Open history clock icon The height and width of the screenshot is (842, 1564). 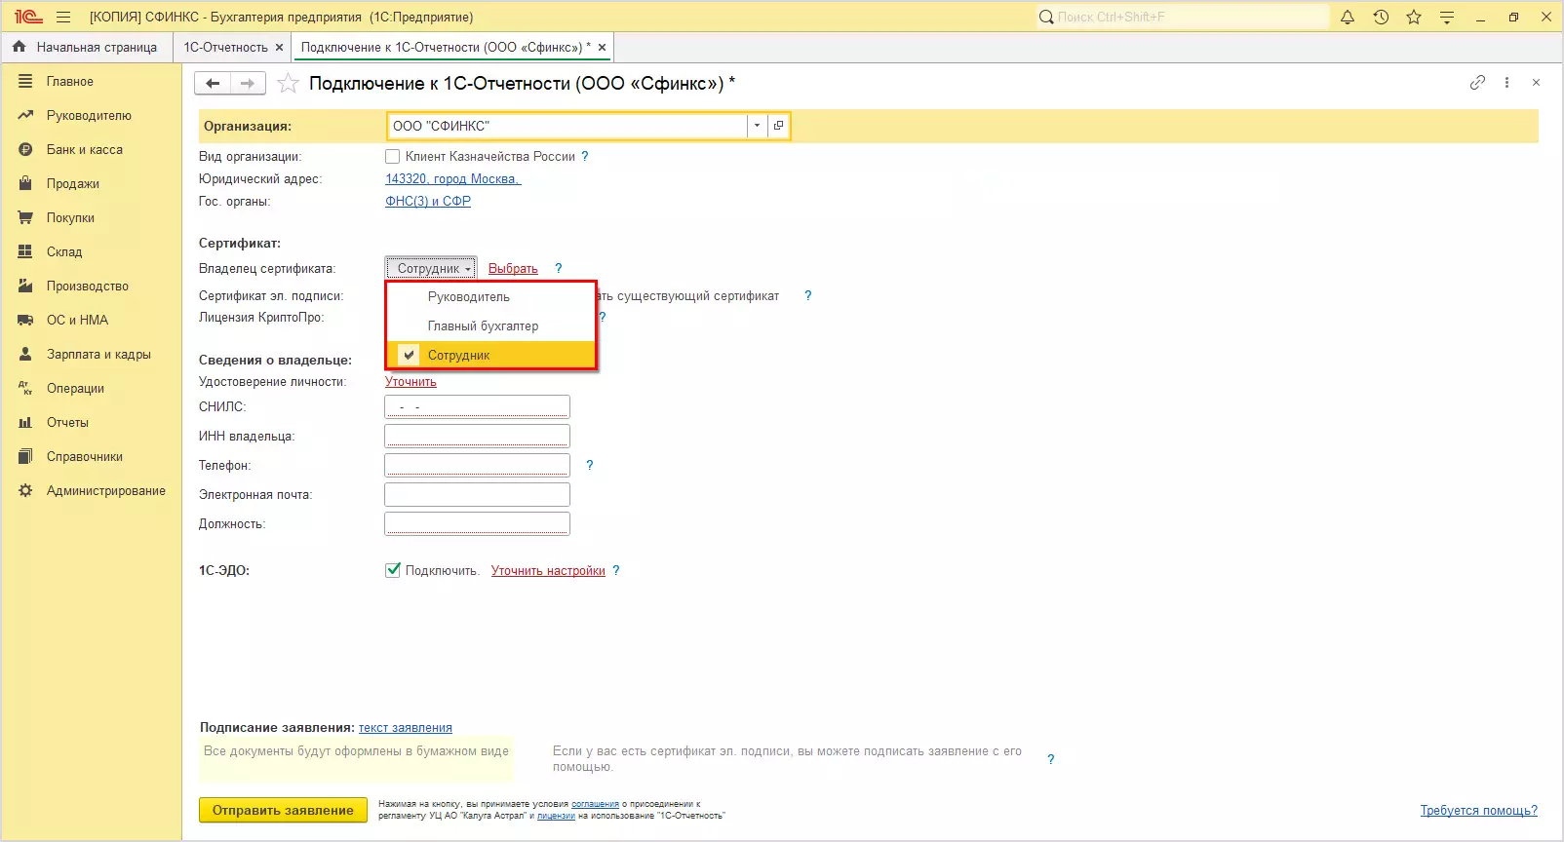(1381, 17)
